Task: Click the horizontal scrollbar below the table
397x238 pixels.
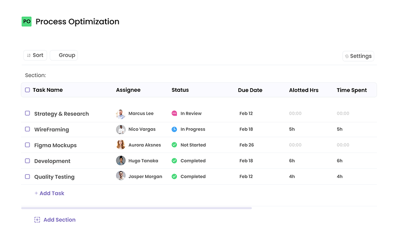Action: point(136,208)
